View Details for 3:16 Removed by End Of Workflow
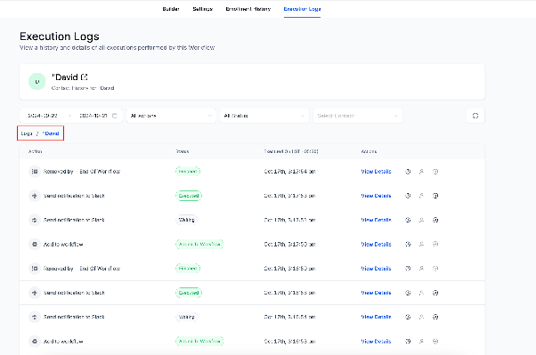Viewport: 536px width, 355px height. [376, 269]
